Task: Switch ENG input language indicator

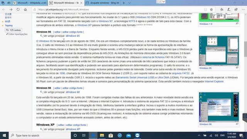Action: 222,136
